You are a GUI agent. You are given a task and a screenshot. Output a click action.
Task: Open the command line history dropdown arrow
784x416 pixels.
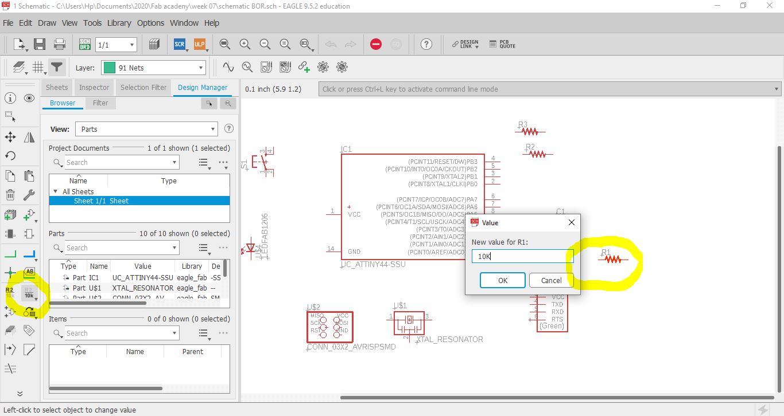pos(777,89)
